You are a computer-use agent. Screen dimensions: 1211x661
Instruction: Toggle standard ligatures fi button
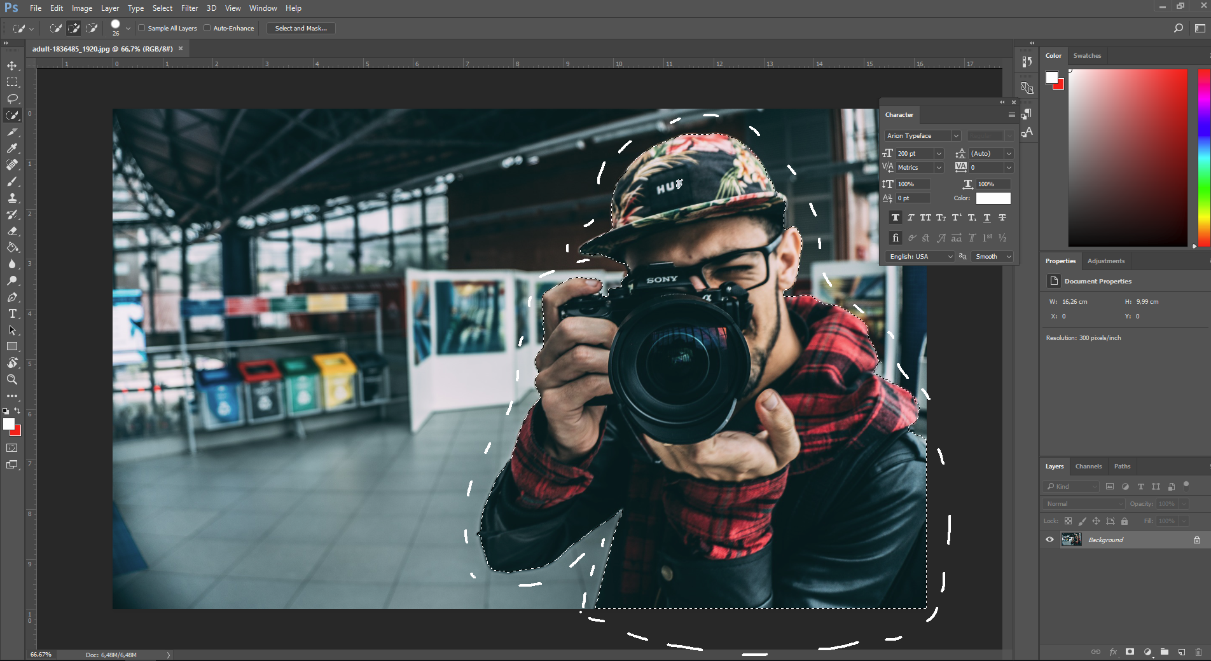point(896,238)
